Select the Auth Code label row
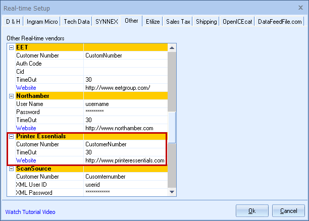 (49, 64)
